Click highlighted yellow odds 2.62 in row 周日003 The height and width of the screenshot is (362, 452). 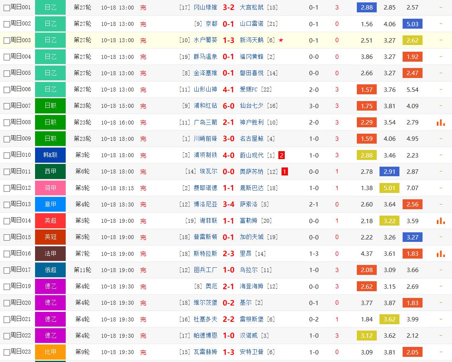[413, 40]
